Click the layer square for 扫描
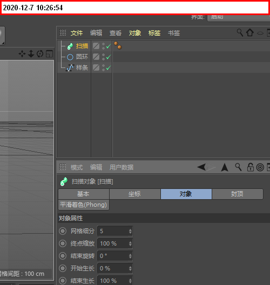270x285 pixels. (x=96, y=46)
